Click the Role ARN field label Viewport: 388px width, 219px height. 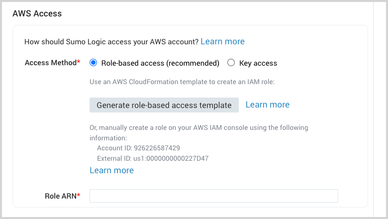pos(60,196)
